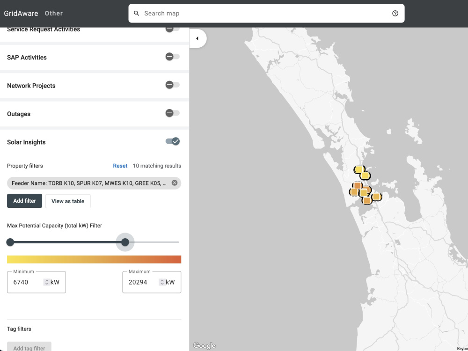Reset the property filters
Image resolution: width=468 pixels, height=351 pixels.
coord(120,166)
